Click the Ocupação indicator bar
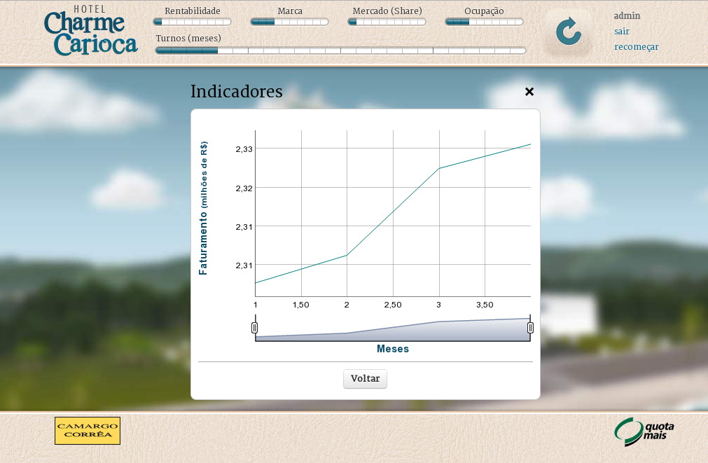Viewport: 708px width, 463px height. [x=484, y=22]
